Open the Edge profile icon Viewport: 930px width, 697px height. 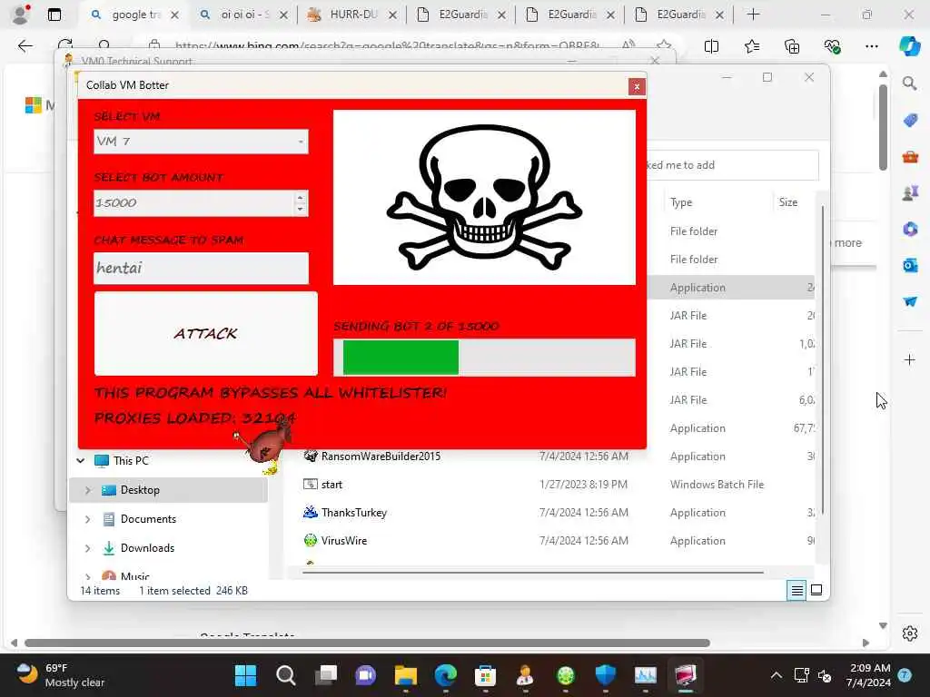[20, 15]
